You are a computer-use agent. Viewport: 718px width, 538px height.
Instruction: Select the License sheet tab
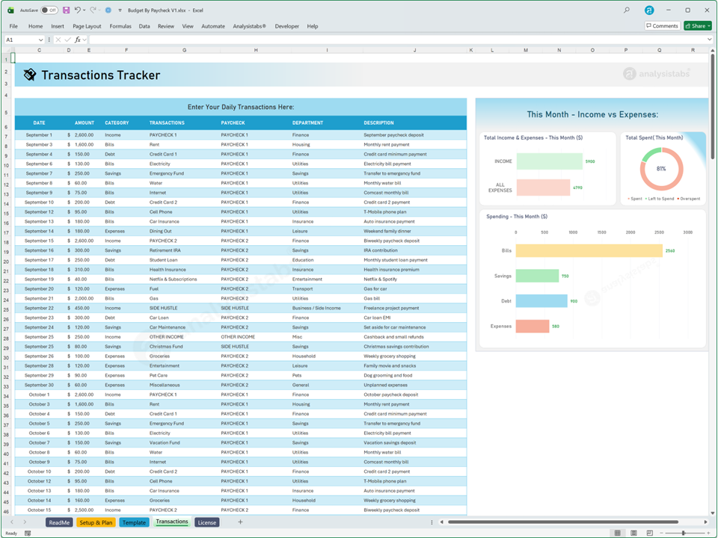point(206,522)
